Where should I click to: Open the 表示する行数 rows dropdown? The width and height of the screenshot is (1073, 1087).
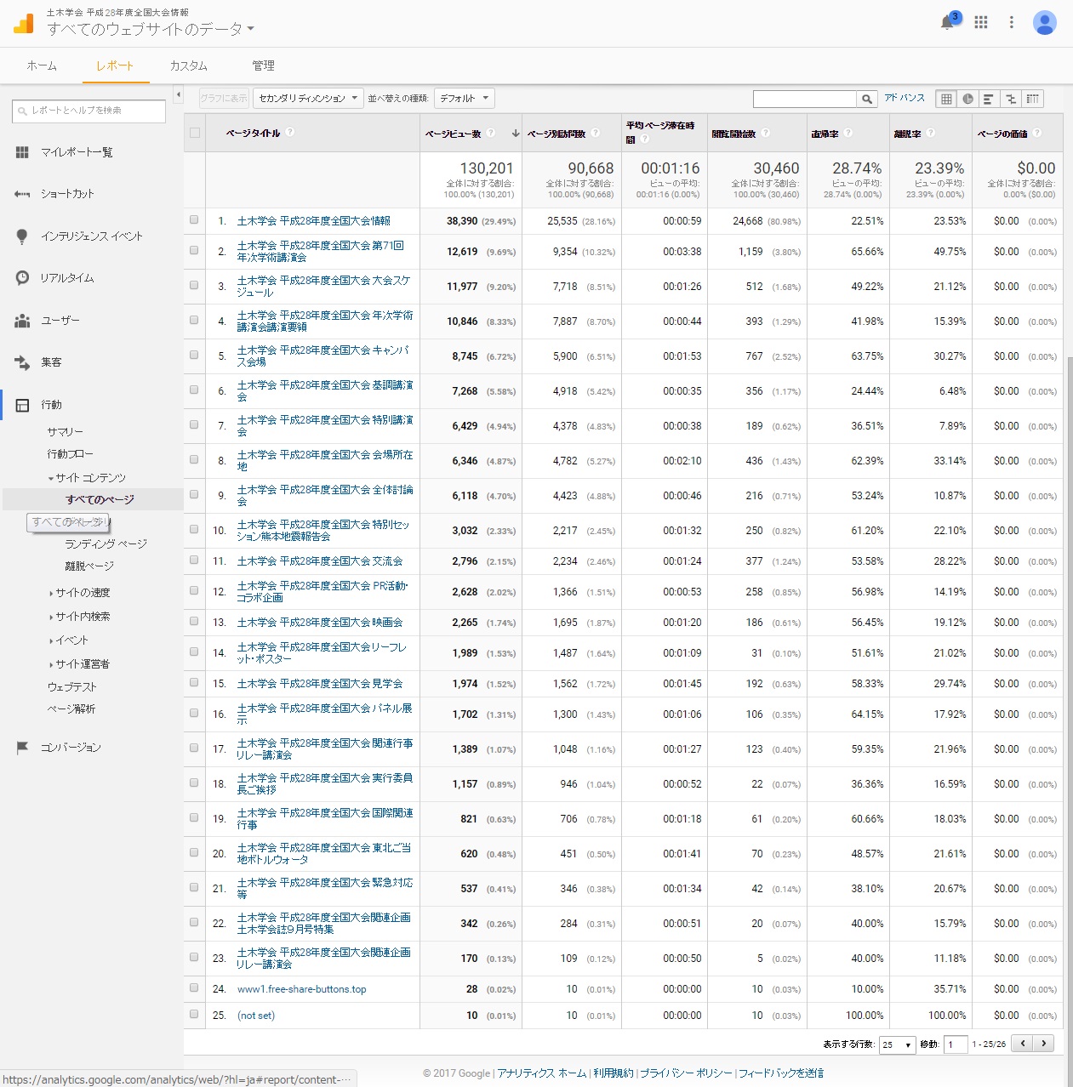(x=897, y=1044)
